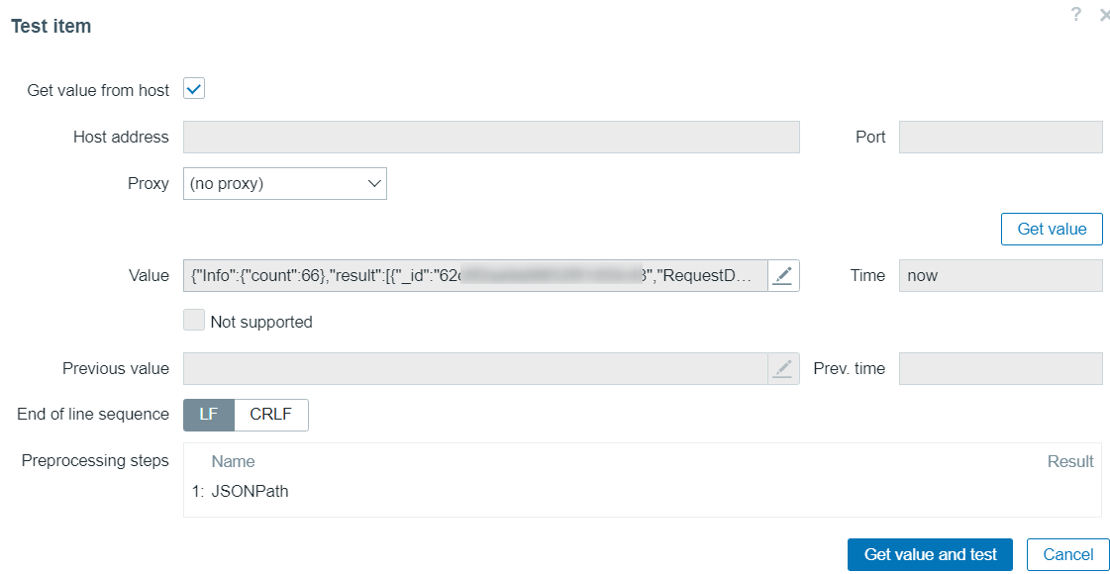
Task: Switch end of line sequence to CRLF
Action: (x=271, y=415)
